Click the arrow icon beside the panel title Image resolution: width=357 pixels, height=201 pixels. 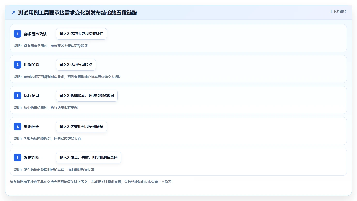[x=13, y=13]
